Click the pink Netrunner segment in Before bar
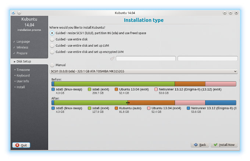 (221, 84)
